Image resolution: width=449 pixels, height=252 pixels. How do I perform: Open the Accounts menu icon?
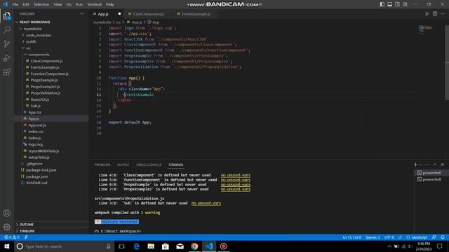(7, 213)
